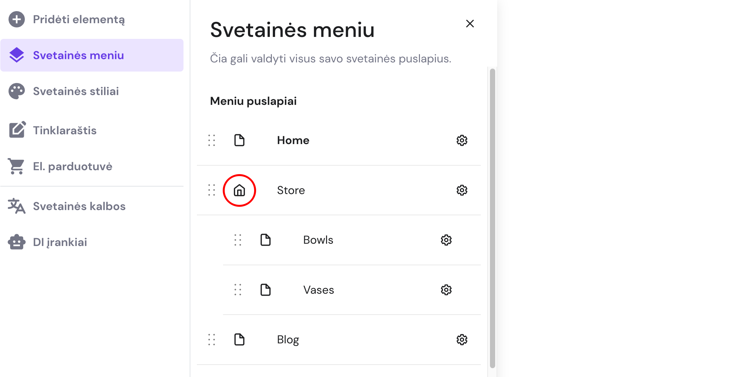Open Vases page settings gear
The height and width of the screenshot is (377, 749).
pyautogui.click(x=446, y=290)
